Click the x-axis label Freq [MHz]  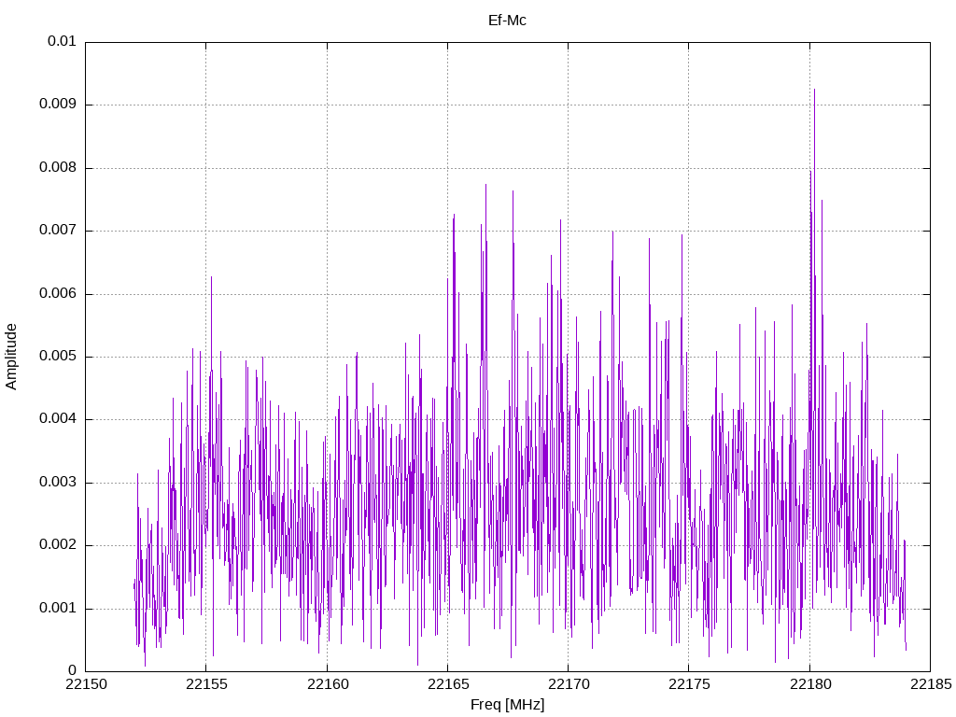pyautogui.click(x=507, y=705)
